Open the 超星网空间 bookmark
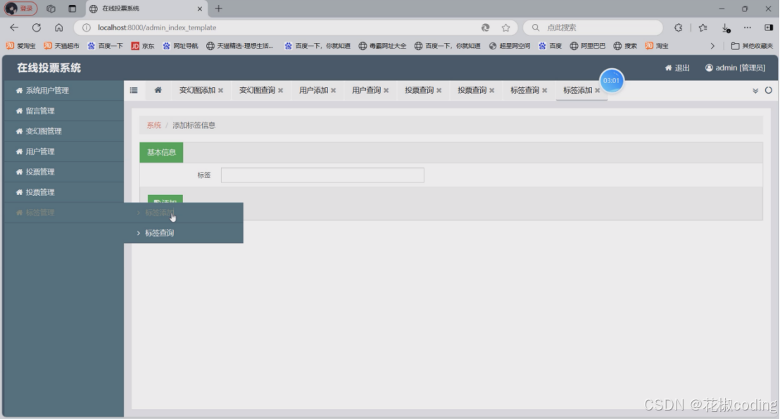This screenshot has height=419, width=780. pyautogui.click(x=510, y=46)
